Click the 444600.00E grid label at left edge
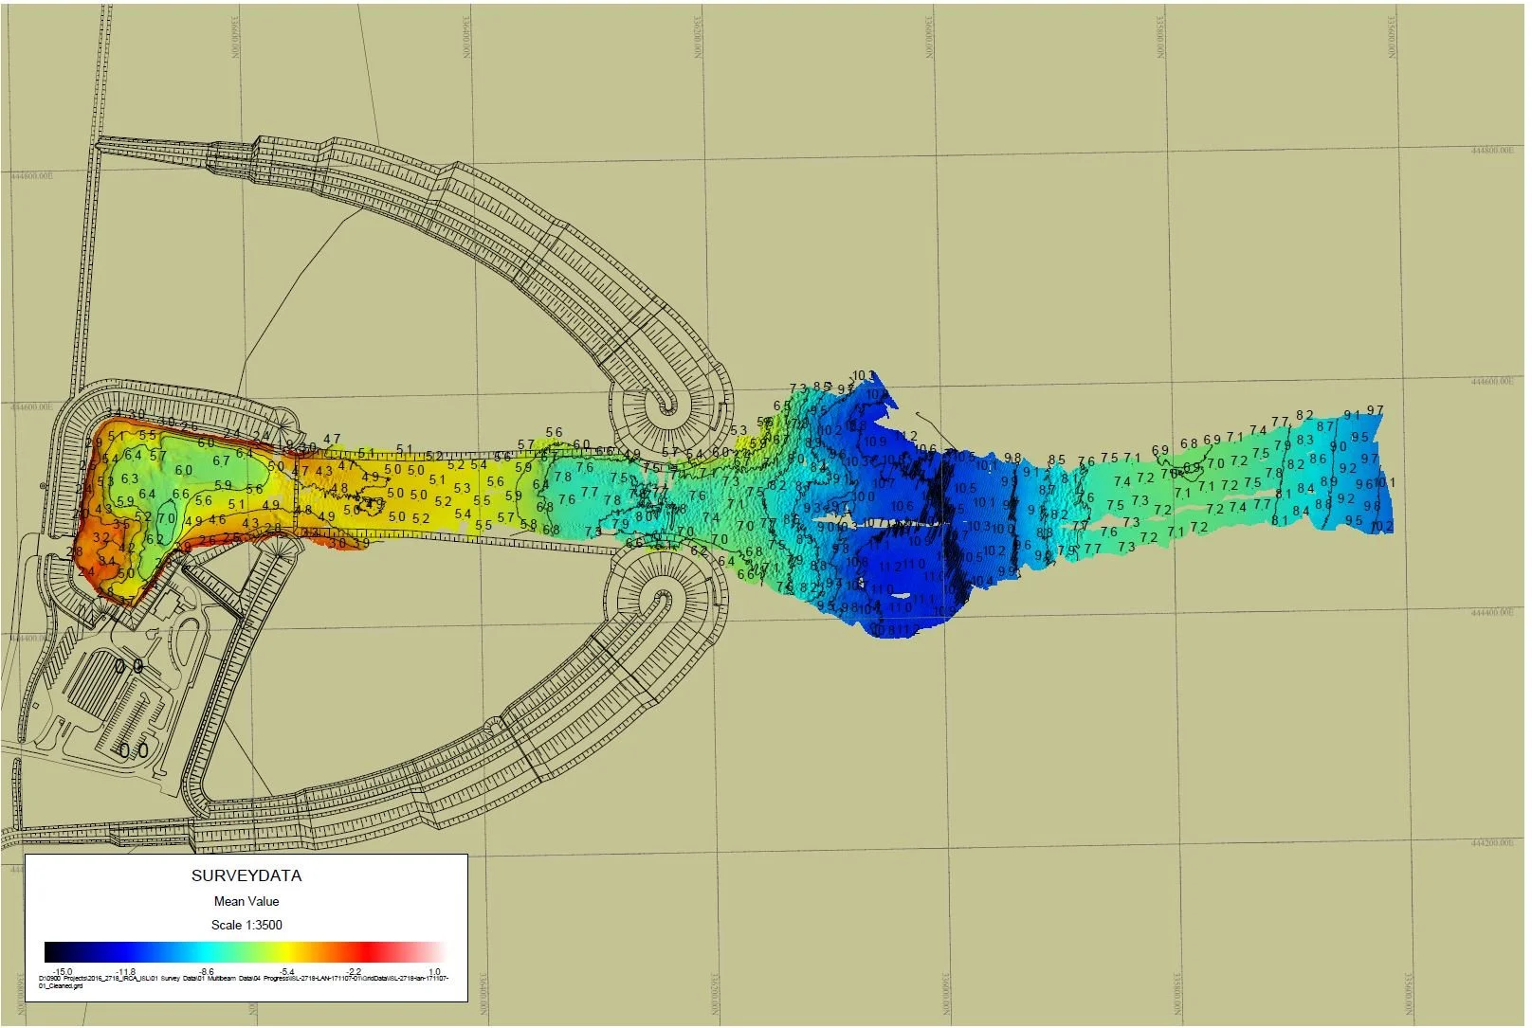The width and height of the screenshot is (1532, 1028). coord(32,407)
